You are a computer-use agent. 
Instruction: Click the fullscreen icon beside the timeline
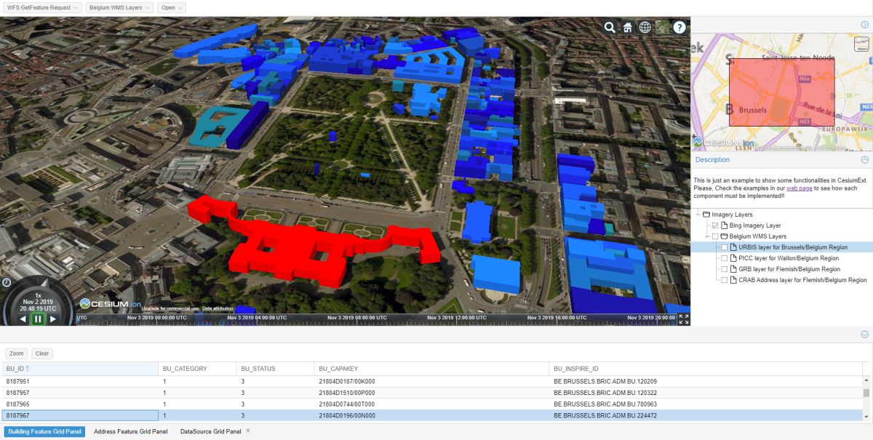(683, 319)
